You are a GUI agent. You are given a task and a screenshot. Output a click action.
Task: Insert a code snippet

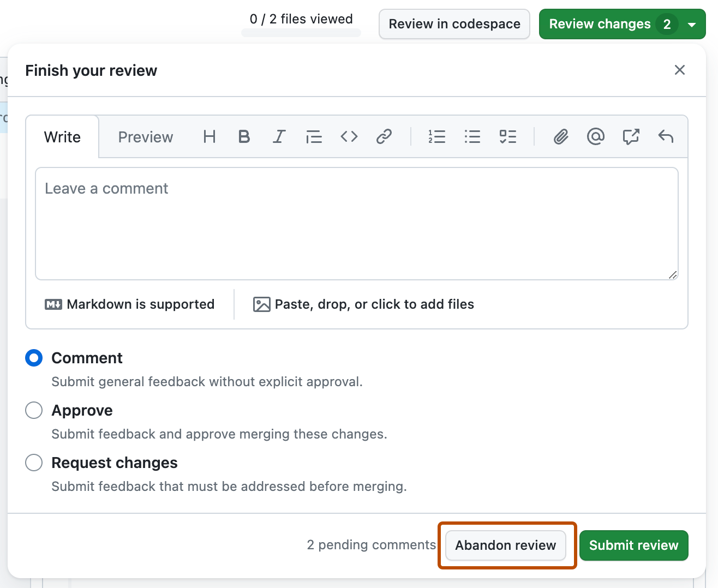coord(349,136)
